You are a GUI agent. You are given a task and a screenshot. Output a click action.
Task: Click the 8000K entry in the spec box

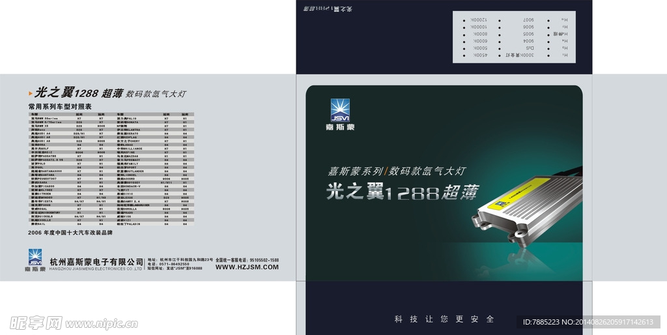480,34
